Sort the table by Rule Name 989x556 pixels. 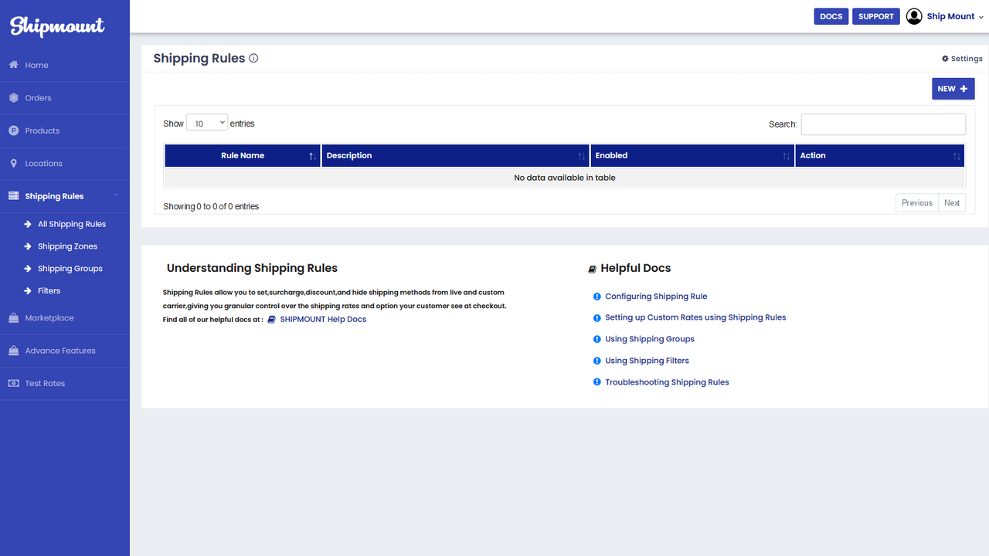pyautogui.click(x=242, y=155)
